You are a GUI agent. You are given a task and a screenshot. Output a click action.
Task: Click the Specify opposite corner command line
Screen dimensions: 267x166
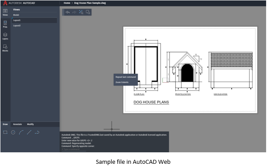pyautogui.click(x=78, y=146)
